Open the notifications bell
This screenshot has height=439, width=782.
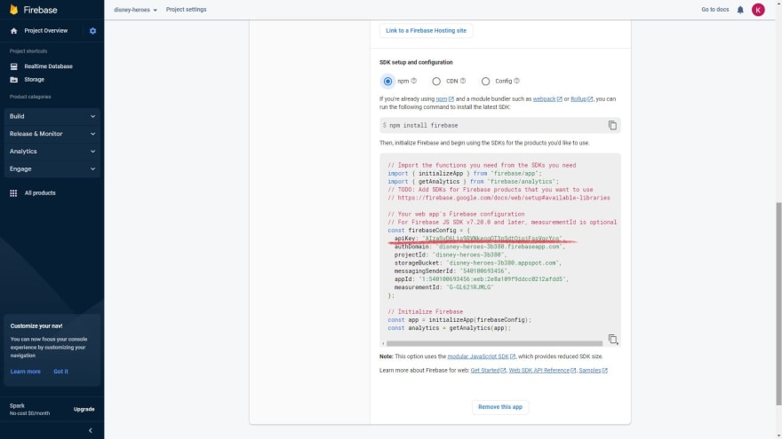740,10
